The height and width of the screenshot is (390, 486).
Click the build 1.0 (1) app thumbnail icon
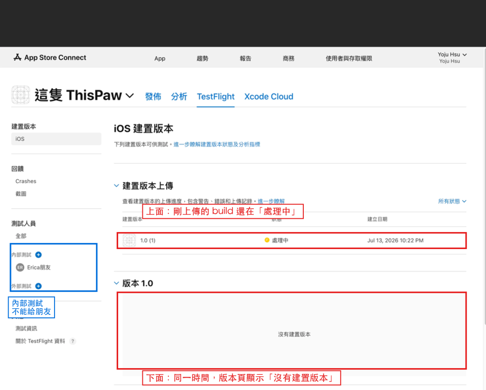(x=129, y=241)
